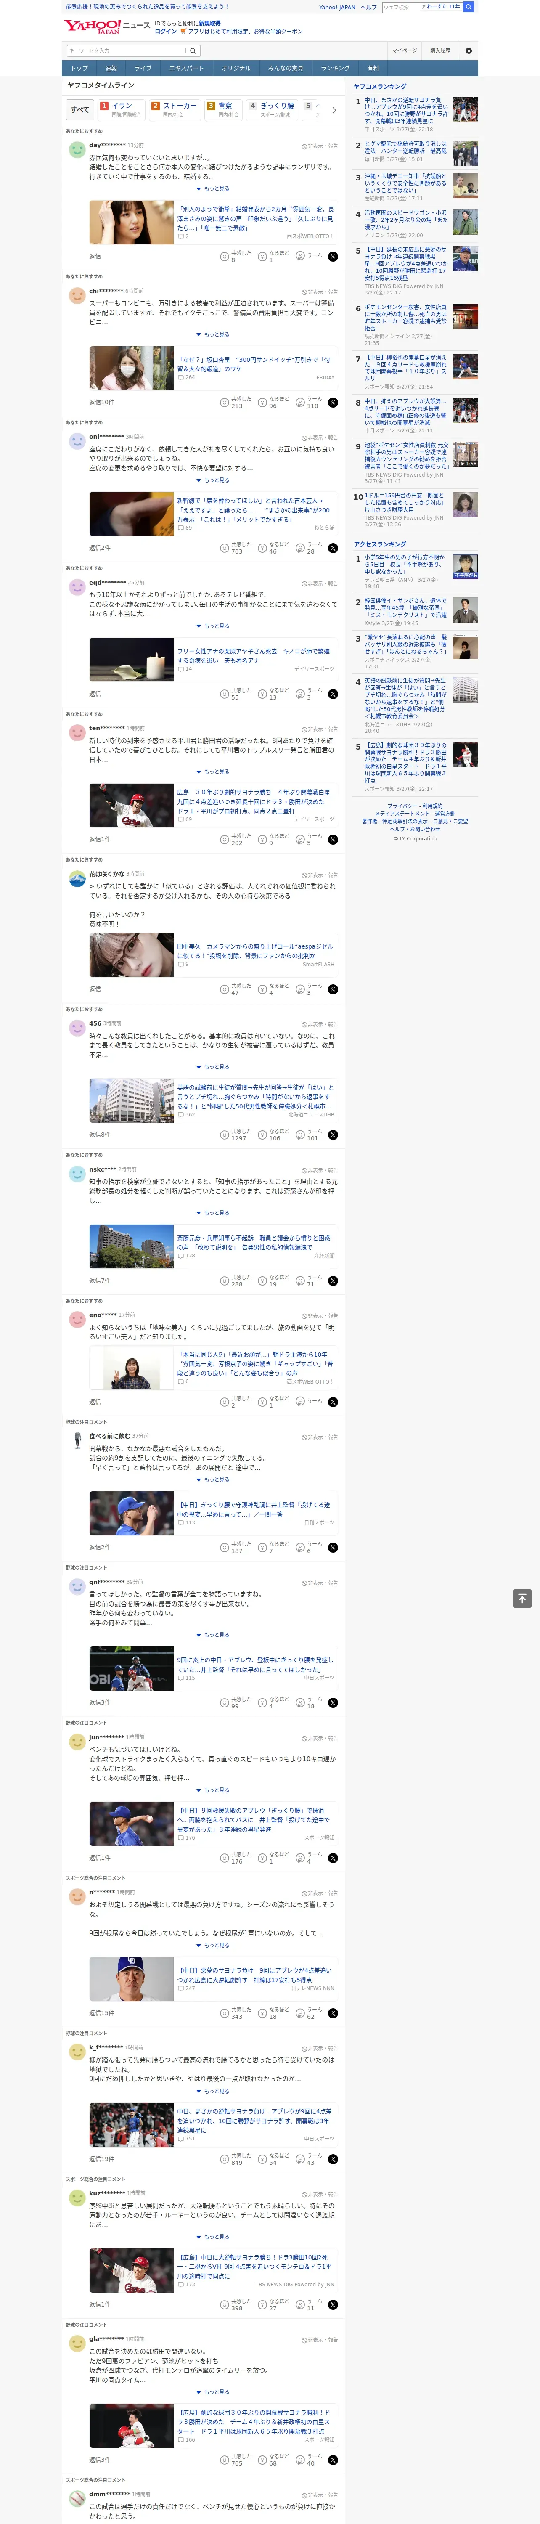The image size is (540, 2524).
Task: Open the Yahoo! JAPAN news logo
Action: (107, 27)
